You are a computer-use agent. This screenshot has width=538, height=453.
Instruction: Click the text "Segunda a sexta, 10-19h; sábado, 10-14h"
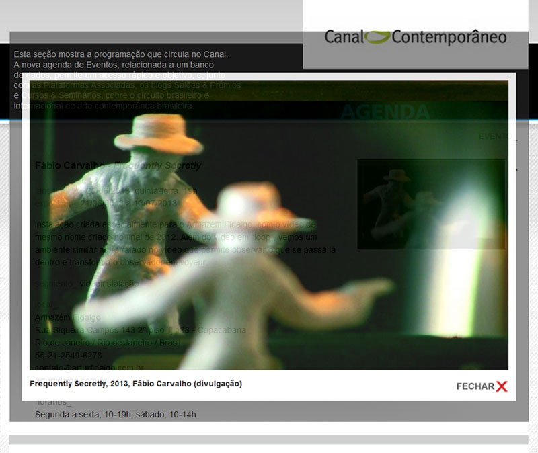116,415
